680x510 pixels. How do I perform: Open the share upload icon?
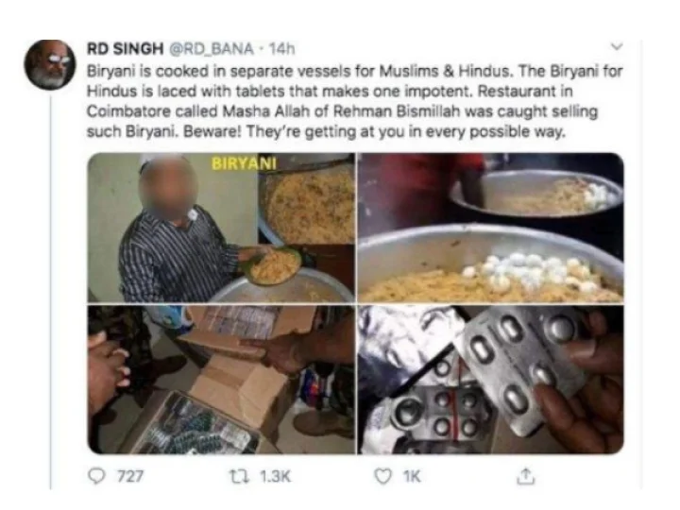click(526, 476)
